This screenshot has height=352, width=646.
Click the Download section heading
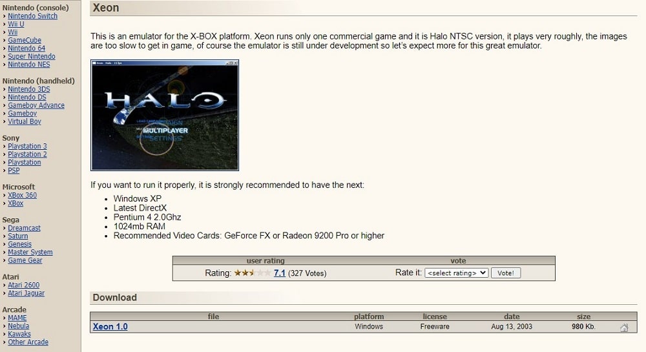(114, 297)
